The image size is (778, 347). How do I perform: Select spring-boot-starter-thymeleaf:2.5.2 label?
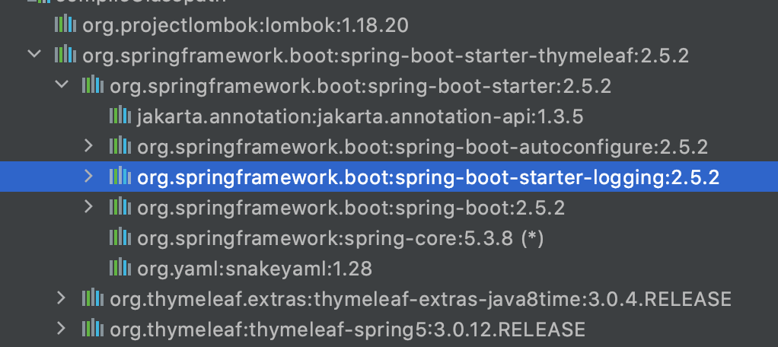click(x=385, y=56)
